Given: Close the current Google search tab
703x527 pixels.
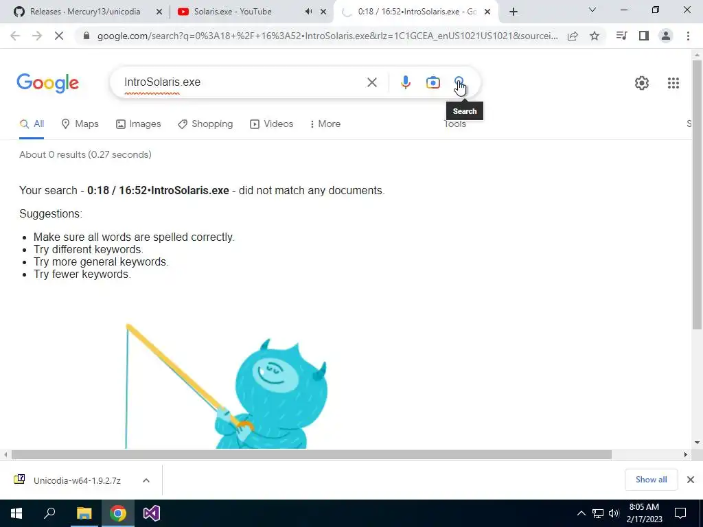Looking at the screenshot, I should click(x=487, y=12).
